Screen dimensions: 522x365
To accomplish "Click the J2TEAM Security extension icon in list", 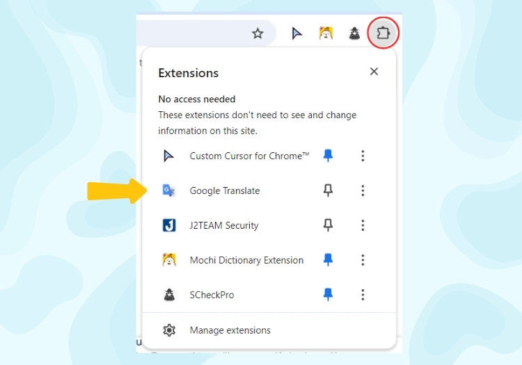I will point(169,225).
